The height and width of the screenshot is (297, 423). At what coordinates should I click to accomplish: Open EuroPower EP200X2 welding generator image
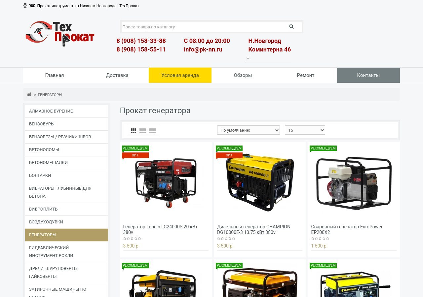click(x=354, y=183)
